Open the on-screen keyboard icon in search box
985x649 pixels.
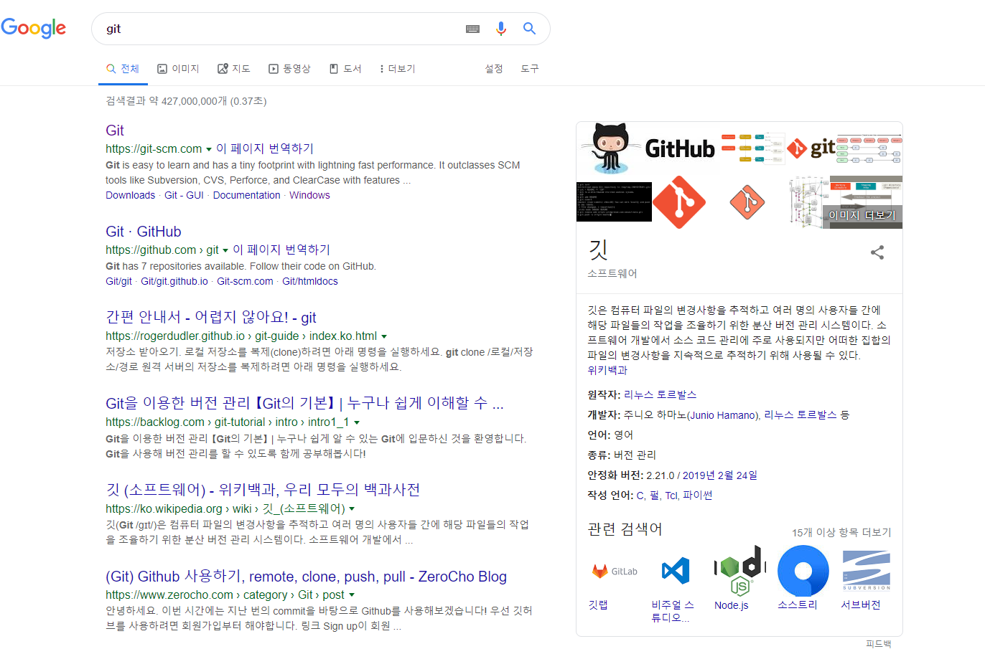tap(472, 29)
